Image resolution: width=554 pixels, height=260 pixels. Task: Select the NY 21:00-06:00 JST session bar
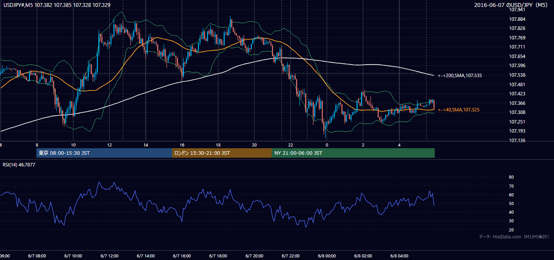coord(353,153)
